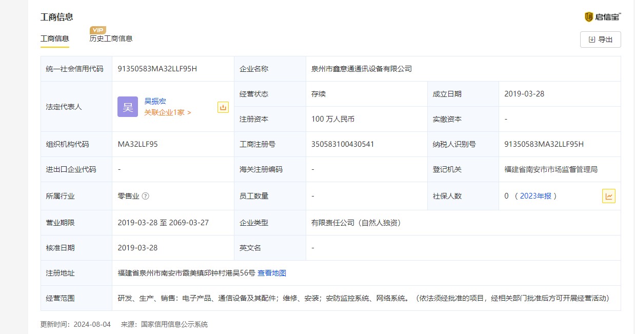Click 查看地图 to view map
The height and width of the screenshot is (334, 635).
pos(272,273)
